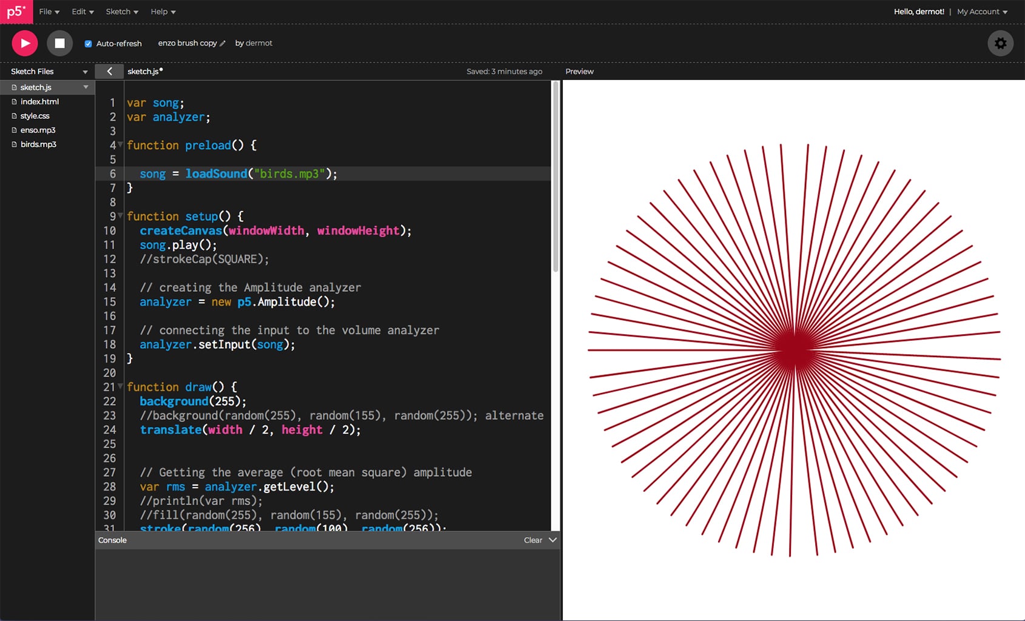1025x621 pixels.
Task: Open the Sketch menu
Action: pyautogui.click(x=121, y=12)
